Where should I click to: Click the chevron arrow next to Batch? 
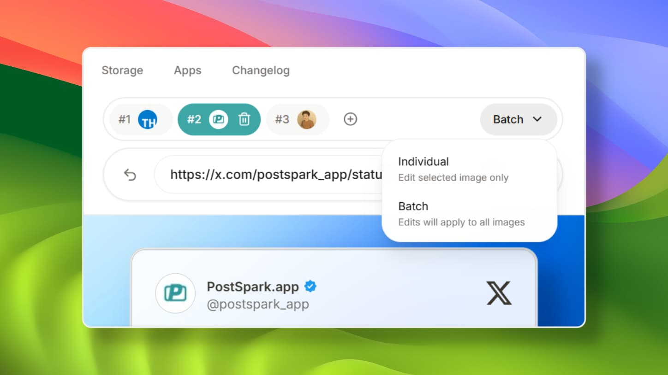pos(537,119)
